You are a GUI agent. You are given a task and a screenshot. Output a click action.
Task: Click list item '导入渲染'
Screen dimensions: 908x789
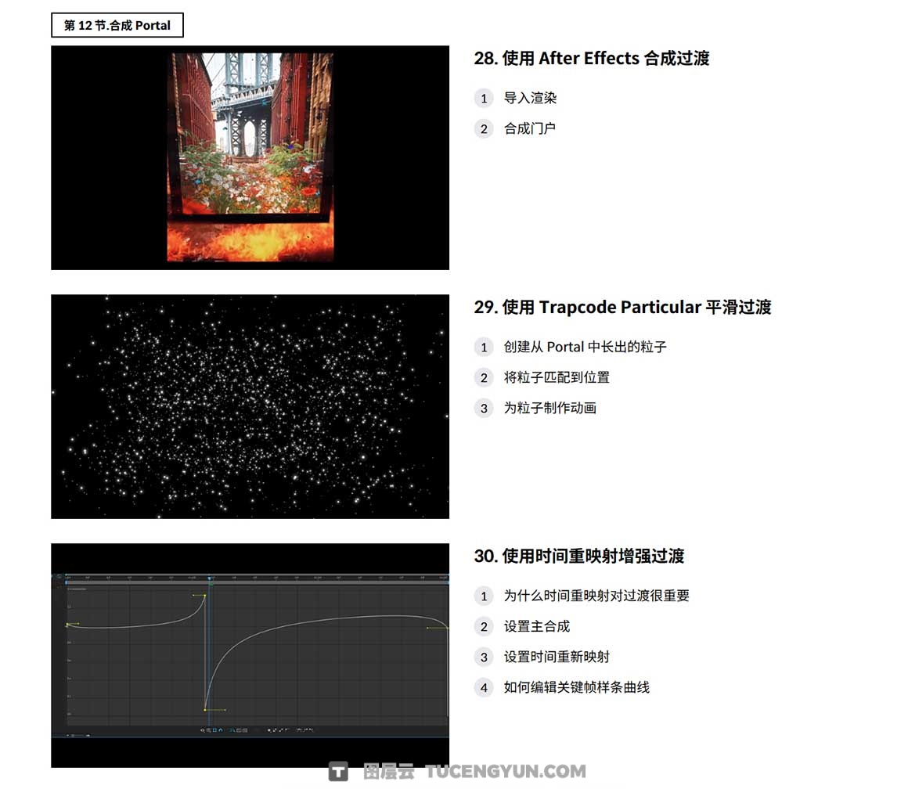pyautogui.click(x=530, y=98)
